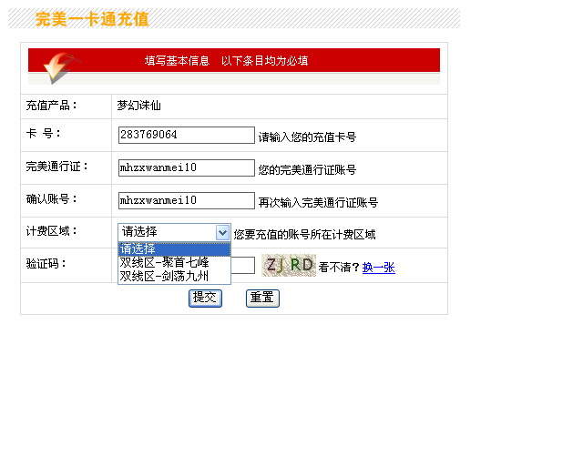Viewport: 583px width, 466px height.
Task: Click the 完美一卡通充值 page title
Action: click(92, 19)
